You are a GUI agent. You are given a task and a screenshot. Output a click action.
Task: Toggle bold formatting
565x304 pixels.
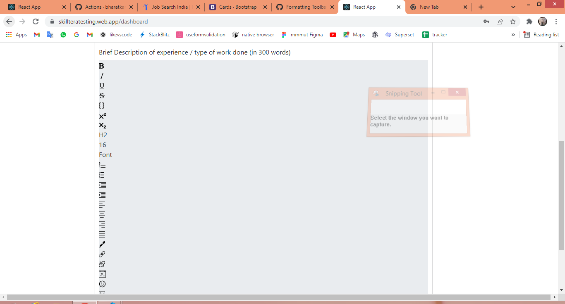point(101,65)
